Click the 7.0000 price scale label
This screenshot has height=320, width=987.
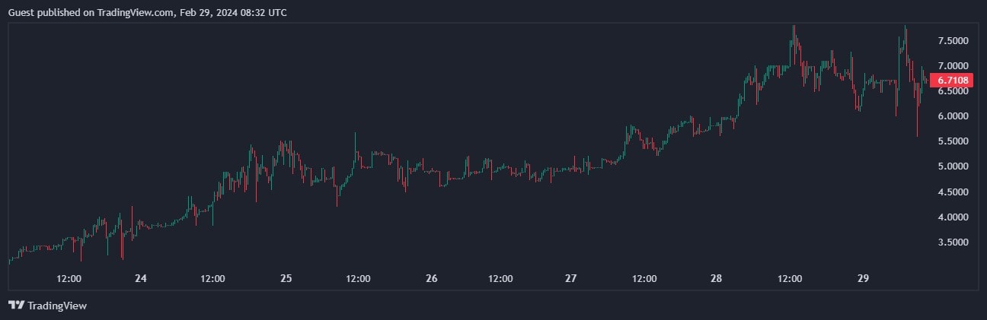[953, 65]
